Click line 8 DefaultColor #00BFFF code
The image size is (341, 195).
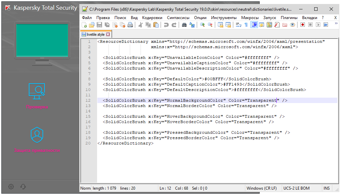(187, 79)
